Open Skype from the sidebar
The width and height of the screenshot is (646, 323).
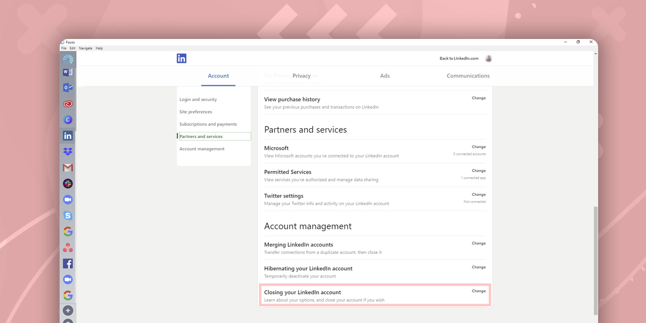pos(68,216)
